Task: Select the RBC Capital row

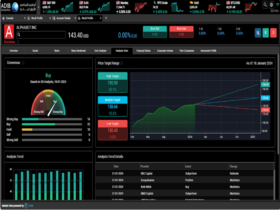Action: (x=184, y=173)
